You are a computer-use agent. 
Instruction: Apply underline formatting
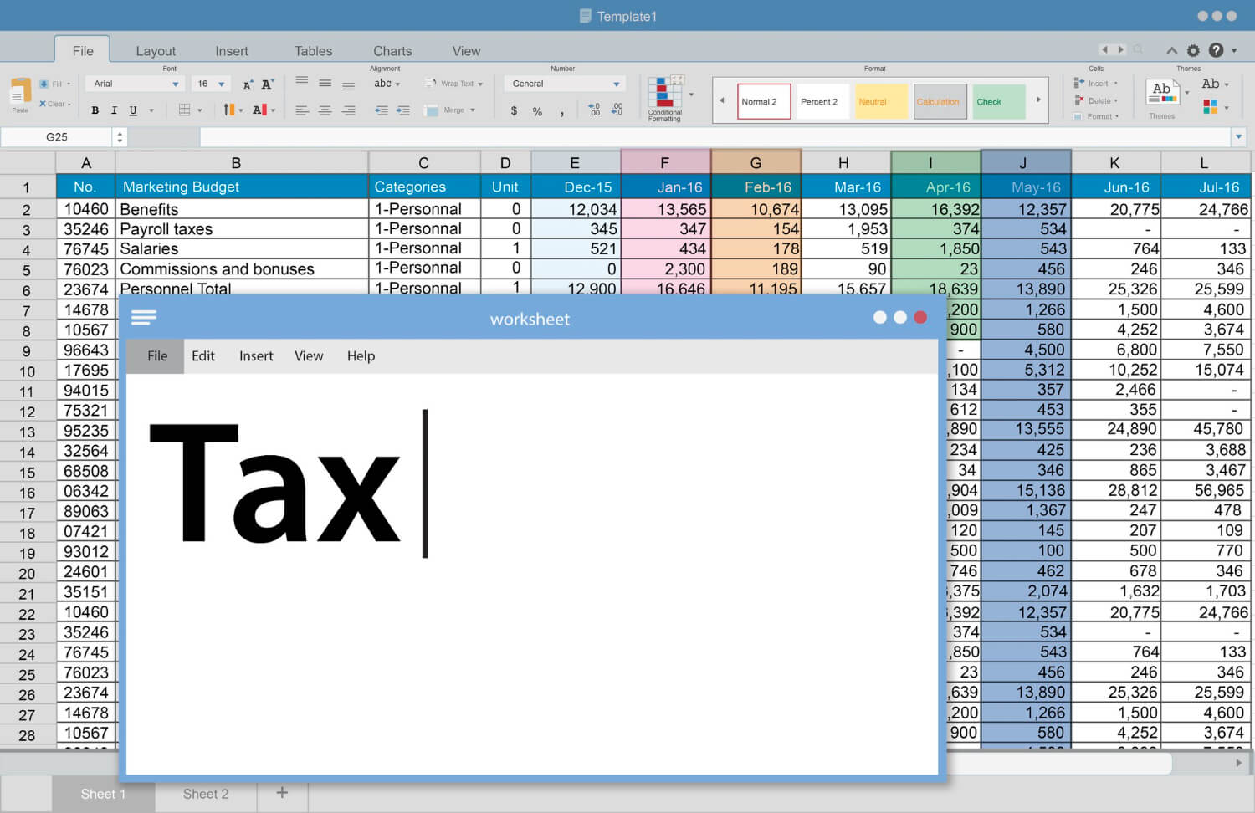click(132, 110)
